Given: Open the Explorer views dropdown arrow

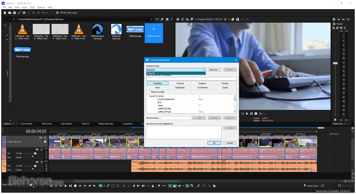Looking at the screenshot, I should 172,19.
